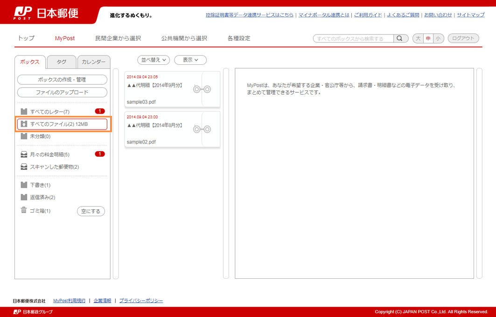Image resolution: width=496 pixels, height=317 pixels.
Task: Open 控除証明書等データ連携サービスはこちら link
Action: tap(250, 15)
